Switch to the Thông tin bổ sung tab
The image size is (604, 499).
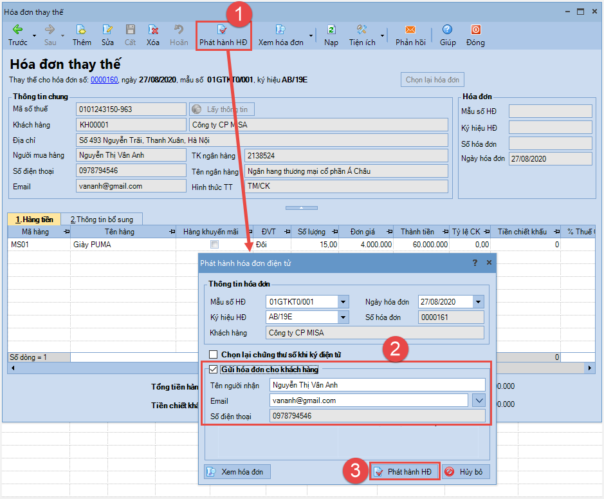(x=102, y=220)
